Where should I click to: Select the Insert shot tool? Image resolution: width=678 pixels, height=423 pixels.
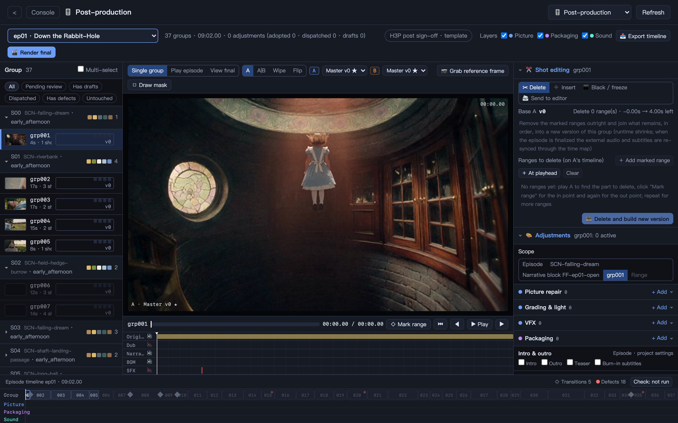point(565,87)
